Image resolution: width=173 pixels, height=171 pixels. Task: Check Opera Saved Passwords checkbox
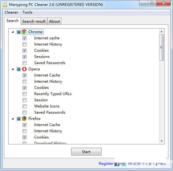pyautogui.click(x=25, y=113)
